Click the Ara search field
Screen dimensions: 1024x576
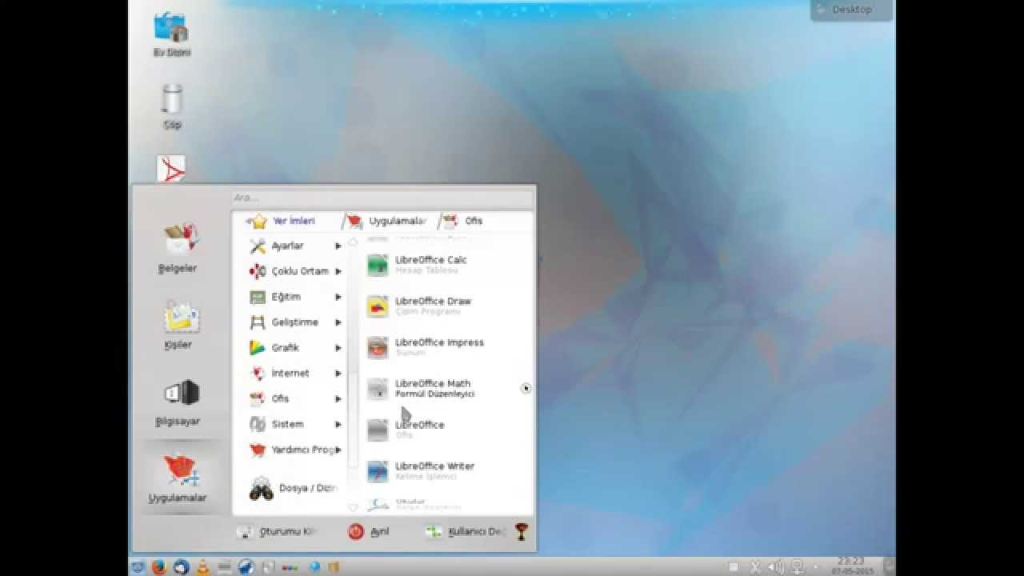(382, 198)
